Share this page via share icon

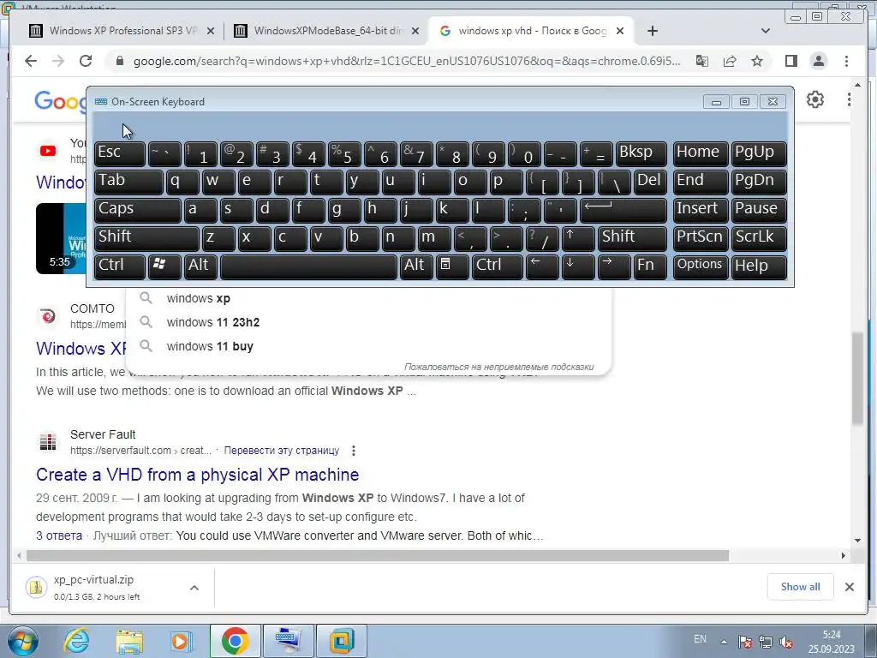[730, 61]
